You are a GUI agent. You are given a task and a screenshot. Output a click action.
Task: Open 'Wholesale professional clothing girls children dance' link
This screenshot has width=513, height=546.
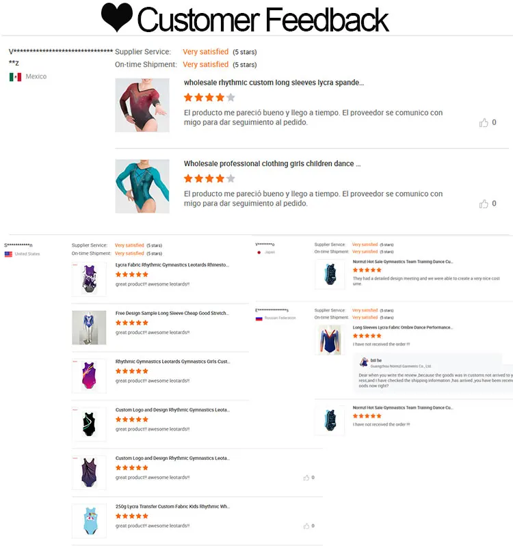(272, 163)
